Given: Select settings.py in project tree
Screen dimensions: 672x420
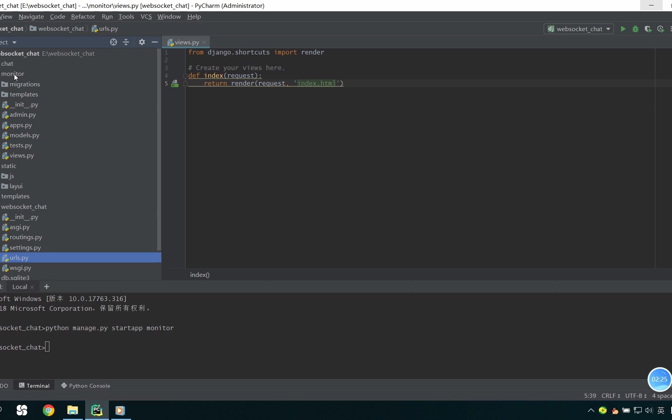Looking at the screenshot, I should pos(25,247).
